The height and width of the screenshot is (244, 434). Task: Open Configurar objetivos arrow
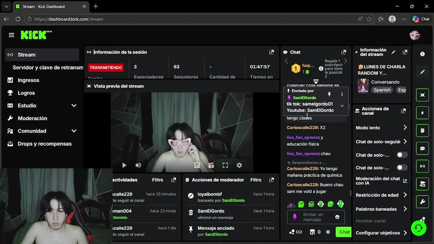coord(405,233)
